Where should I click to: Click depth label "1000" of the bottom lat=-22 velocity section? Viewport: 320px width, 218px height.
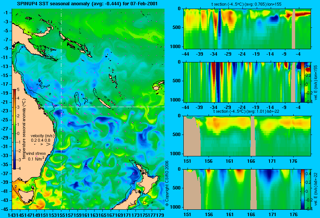(x=175, y=207)
